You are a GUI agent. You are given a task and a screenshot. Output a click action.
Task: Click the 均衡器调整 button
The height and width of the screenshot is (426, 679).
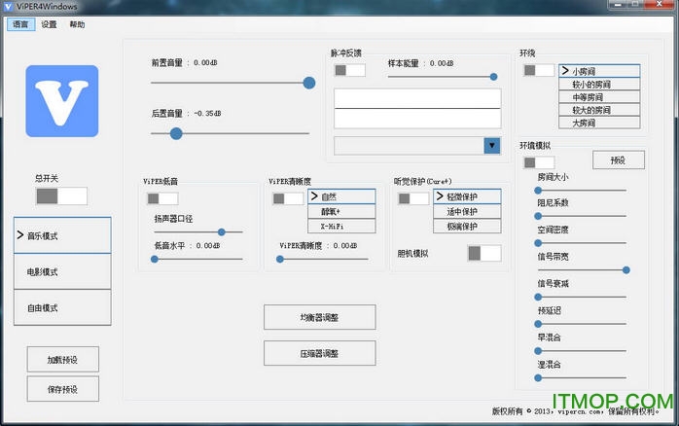pyautogui.click(x=319, y=316)
